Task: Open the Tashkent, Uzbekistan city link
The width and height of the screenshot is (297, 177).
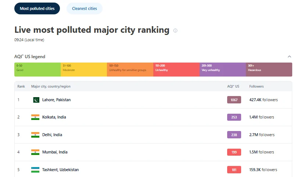Action: coord(60,170)
